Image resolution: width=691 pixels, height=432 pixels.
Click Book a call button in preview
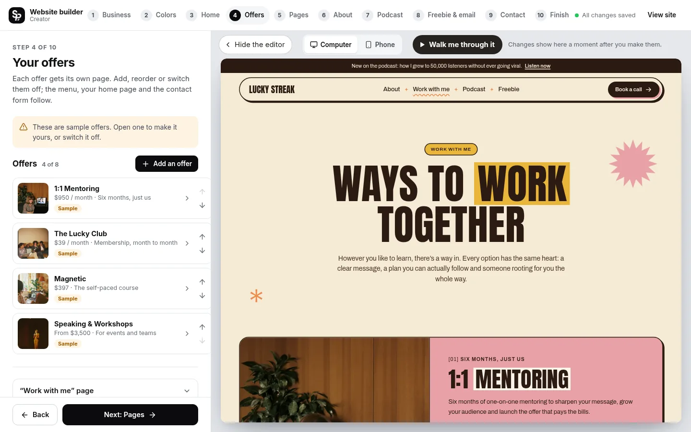[633, 89]
